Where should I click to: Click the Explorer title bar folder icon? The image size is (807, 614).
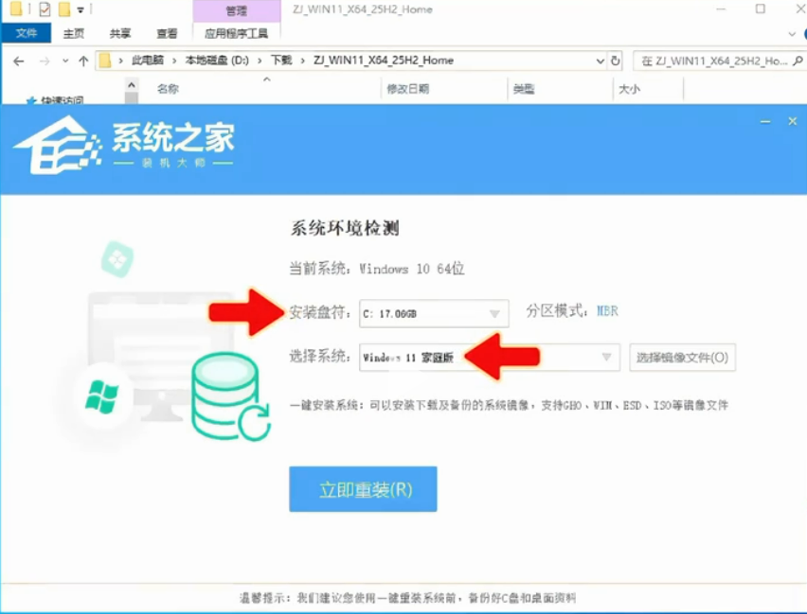16,9
